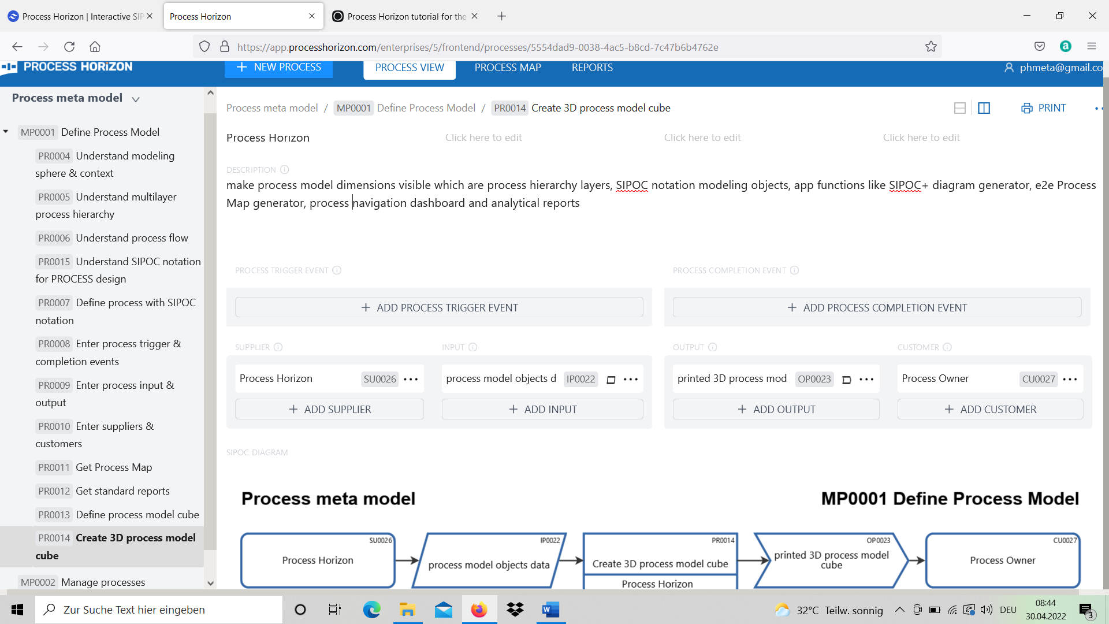The width and height of the screenshot is (1109, 624).
Task: Click the horizontal layout icon near PRINT
Action: click(960, 108)
